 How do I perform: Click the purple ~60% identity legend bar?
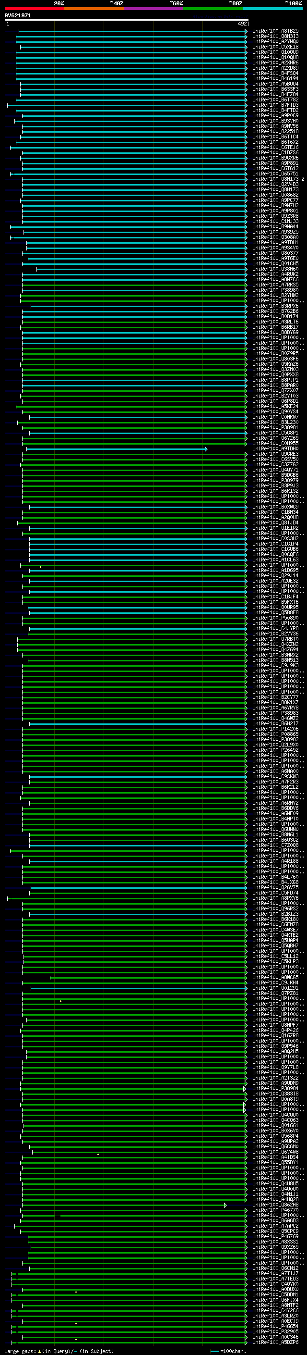(153, 9)
